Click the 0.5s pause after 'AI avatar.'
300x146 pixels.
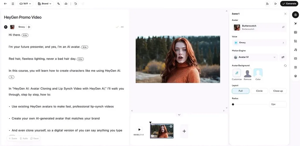point(85,47)
